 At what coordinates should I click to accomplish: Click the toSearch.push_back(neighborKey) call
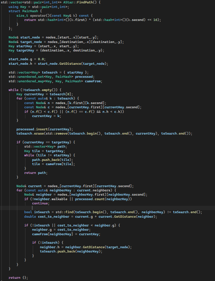pos(71,251)
